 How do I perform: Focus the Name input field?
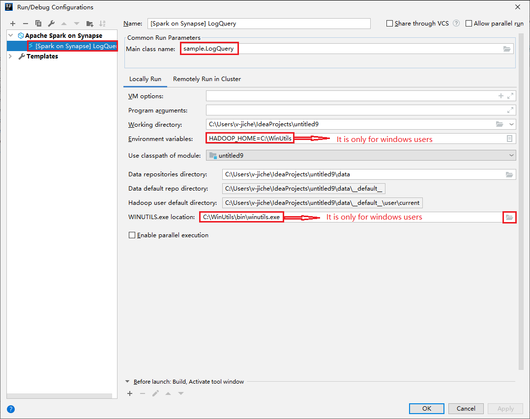point(259,23)
